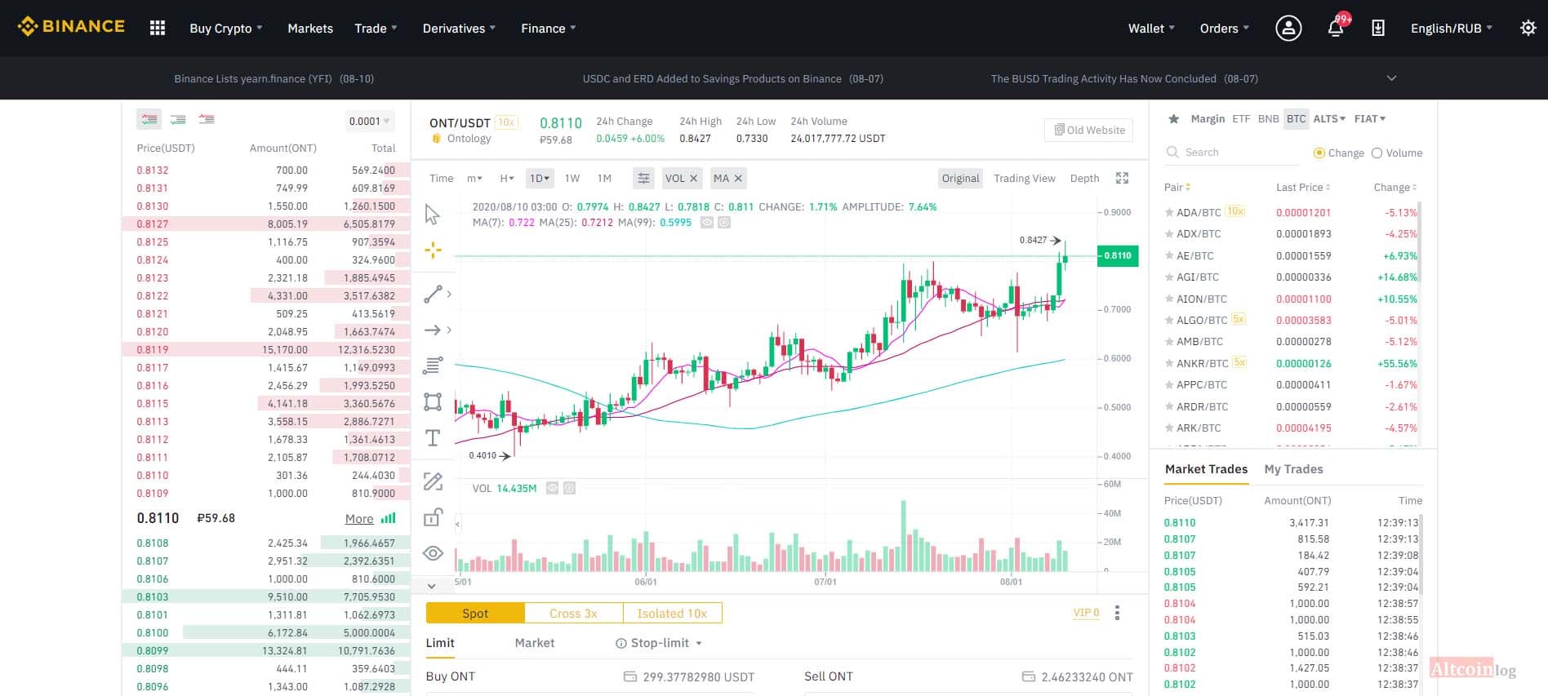Image resolution: width=1548 pixels, height=696 pixels.
Task: Select the rectangle shape tool
Action: point(433,401)
